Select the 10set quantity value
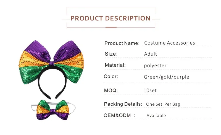 (x=150, y=90)
